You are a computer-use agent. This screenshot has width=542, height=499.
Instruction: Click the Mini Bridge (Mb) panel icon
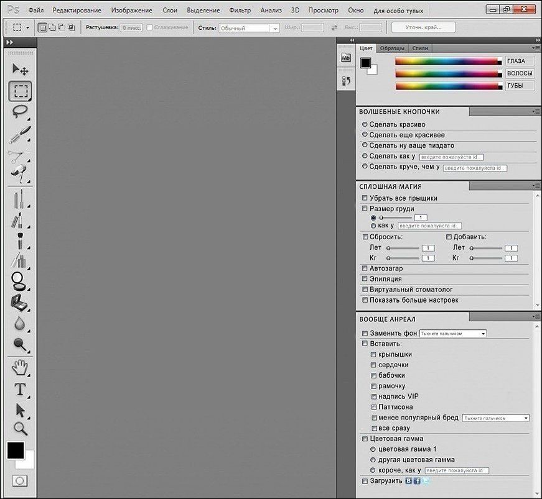pos(346,58)
